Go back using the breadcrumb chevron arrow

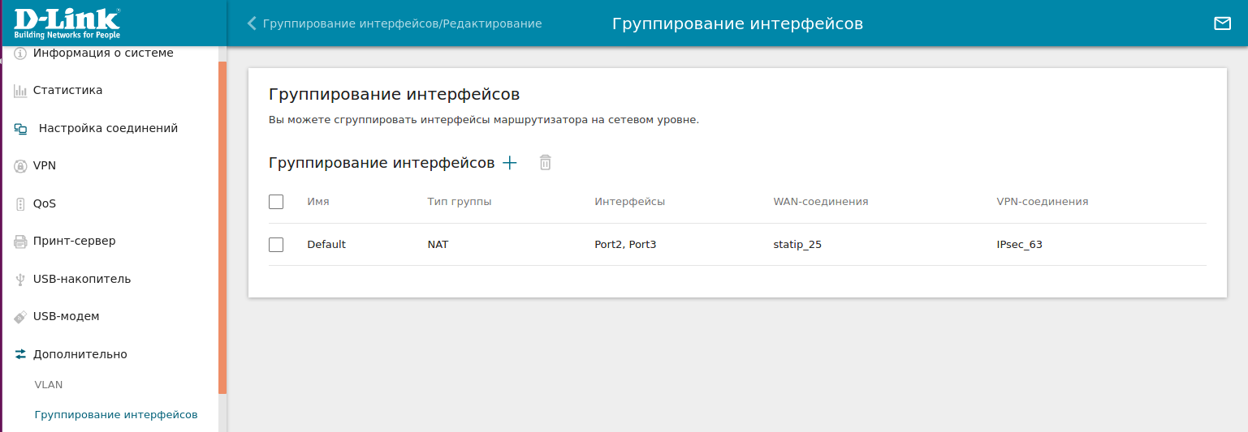pos(252,24)
